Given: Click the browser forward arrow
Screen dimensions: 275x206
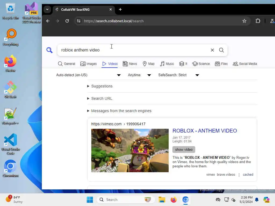Looking at the screenshot, I should pyautogui.click(x=57, y=21).
